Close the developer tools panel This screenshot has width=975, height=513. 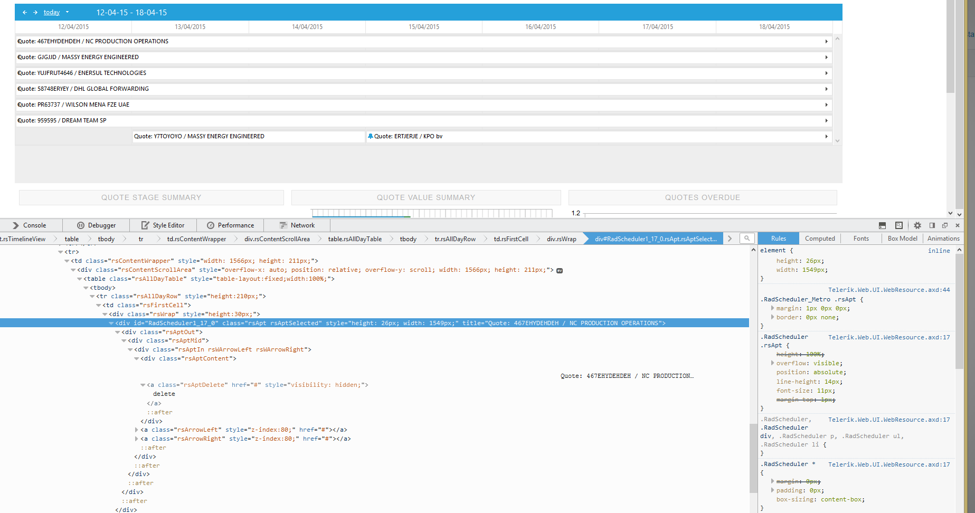(958, 225)
